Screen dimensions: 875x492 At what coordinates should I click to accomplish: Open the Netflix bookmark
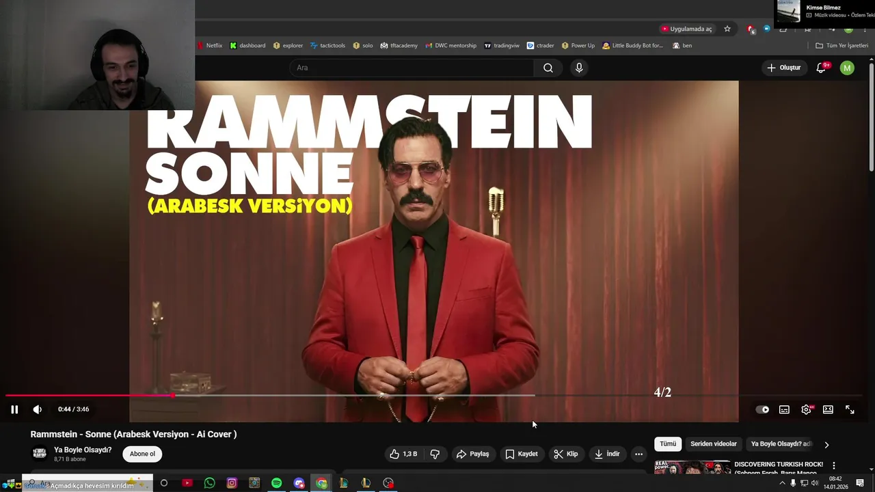click(x=210, y=46)
